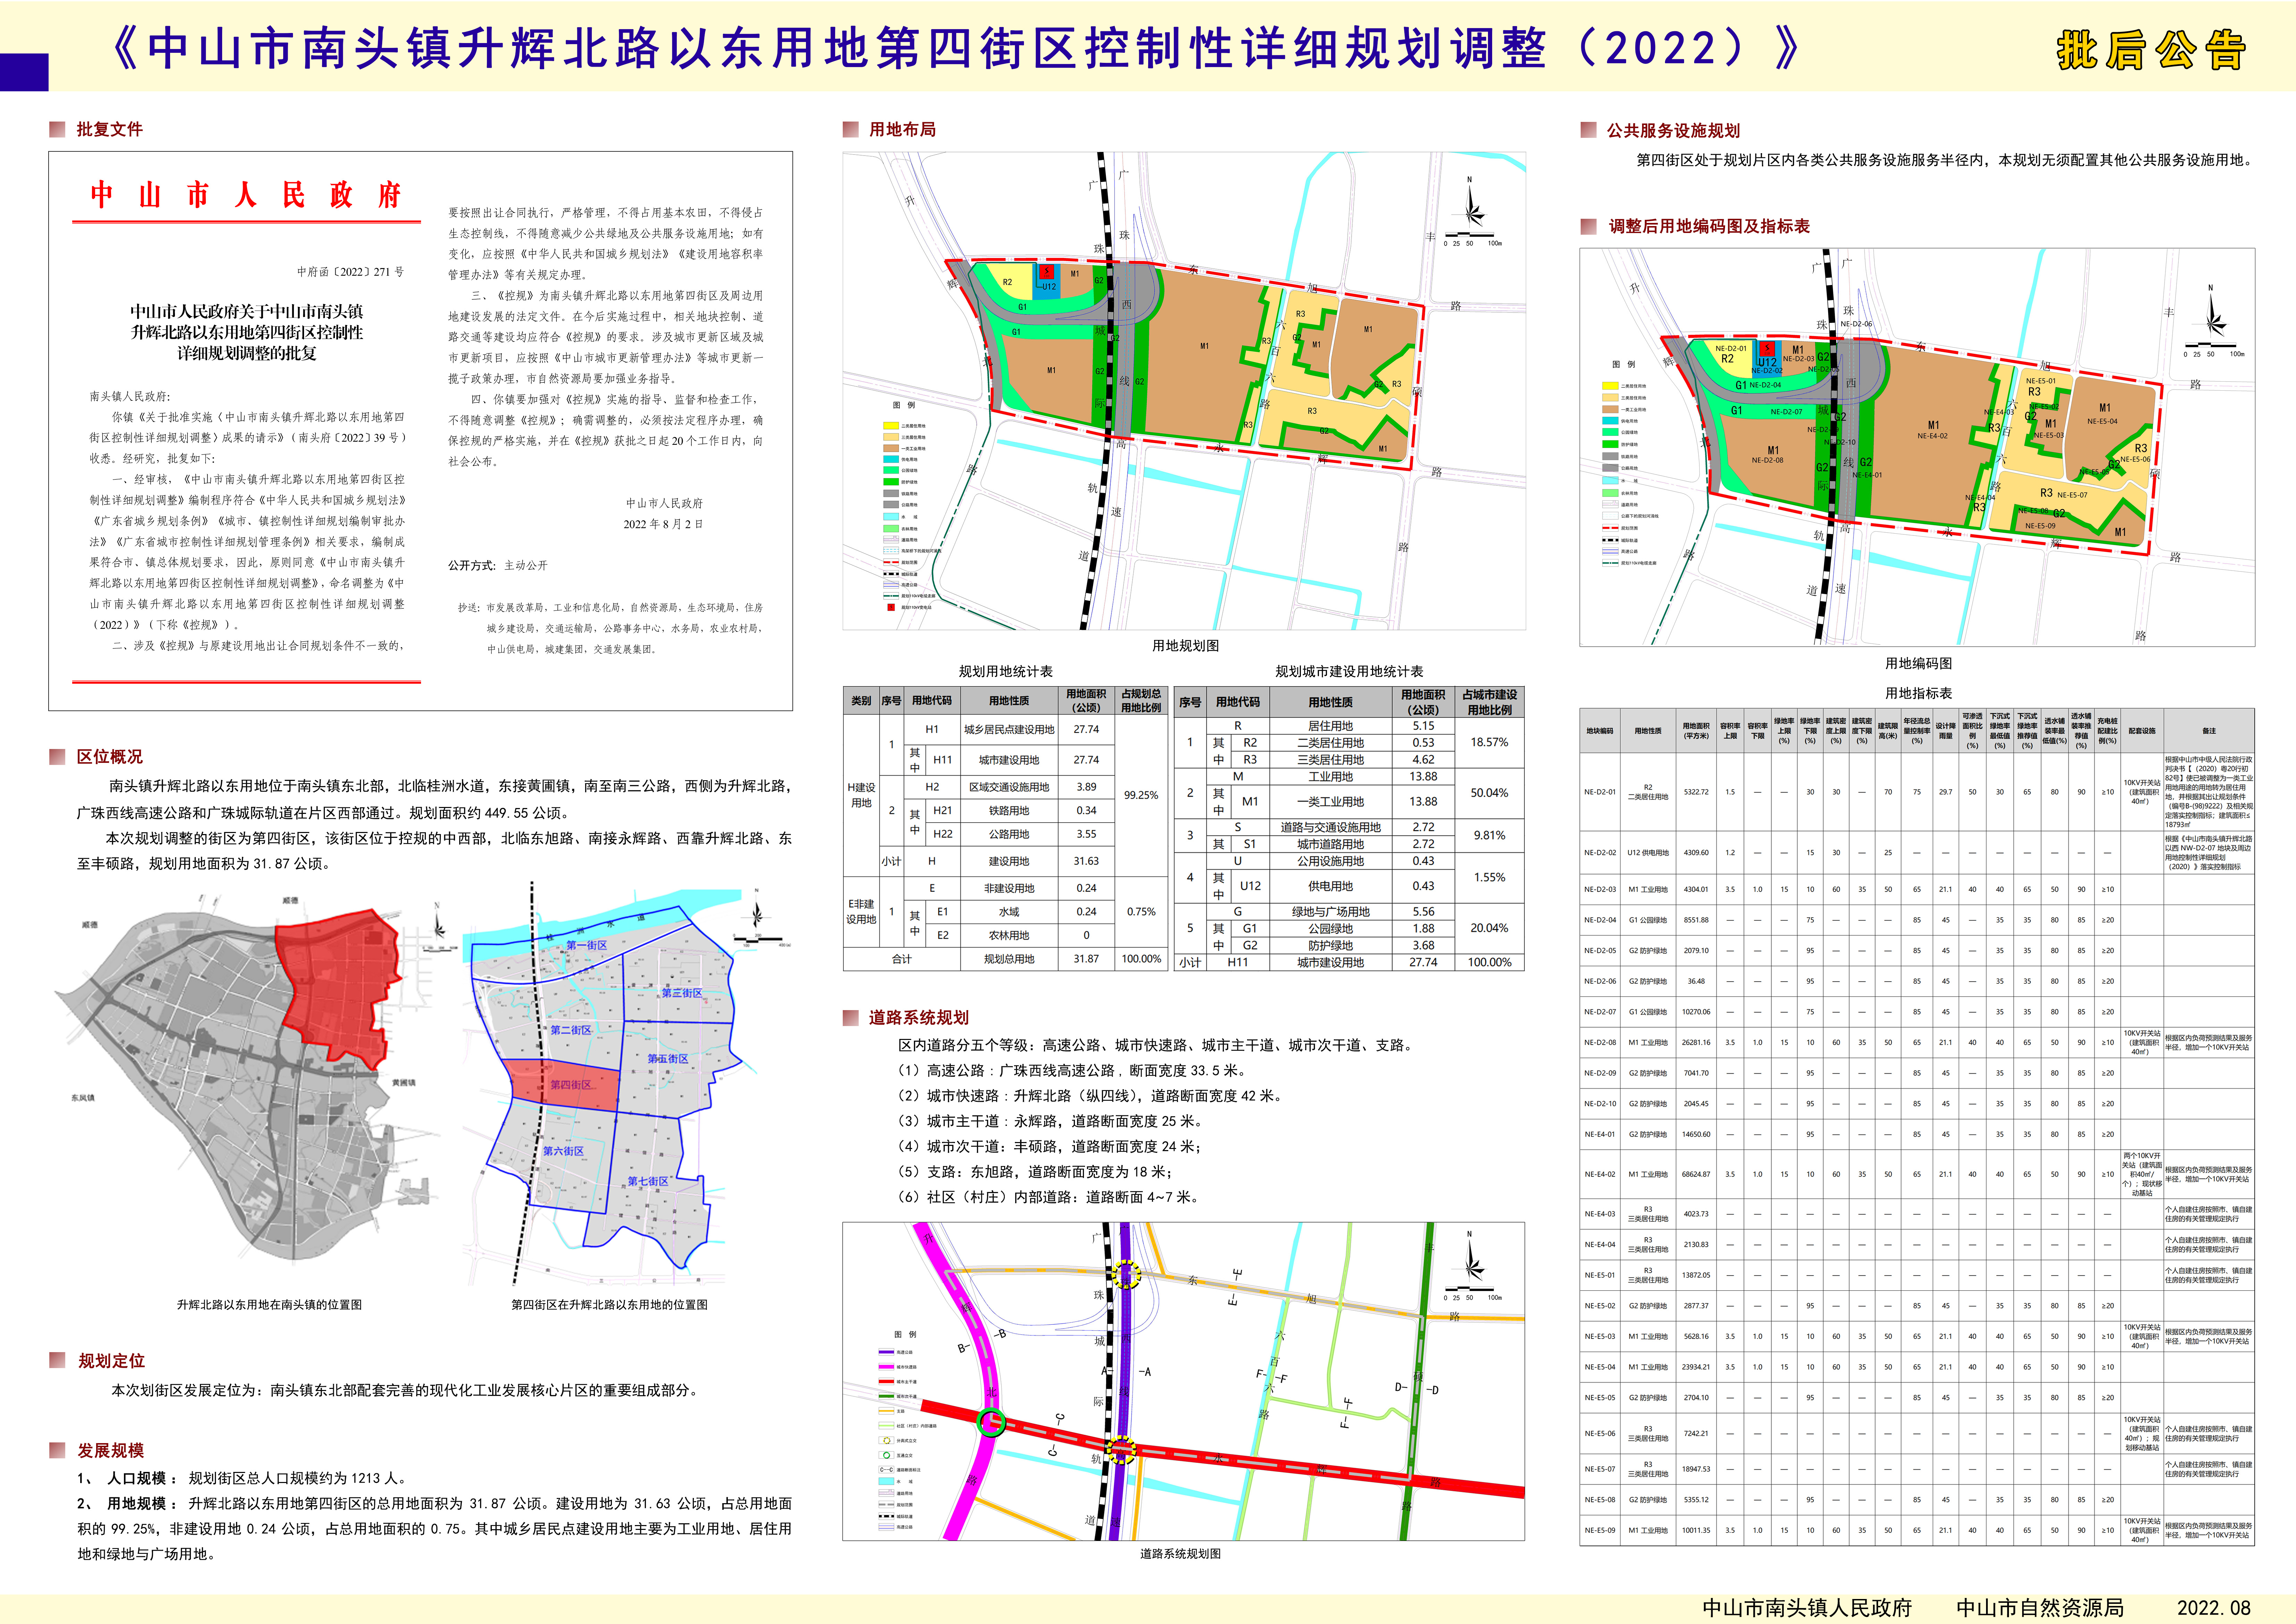Screen dimensions: 2296x1624
Task: Click the NE-E5-09 row in 用地指标表
Action: coord(1917,1530)
